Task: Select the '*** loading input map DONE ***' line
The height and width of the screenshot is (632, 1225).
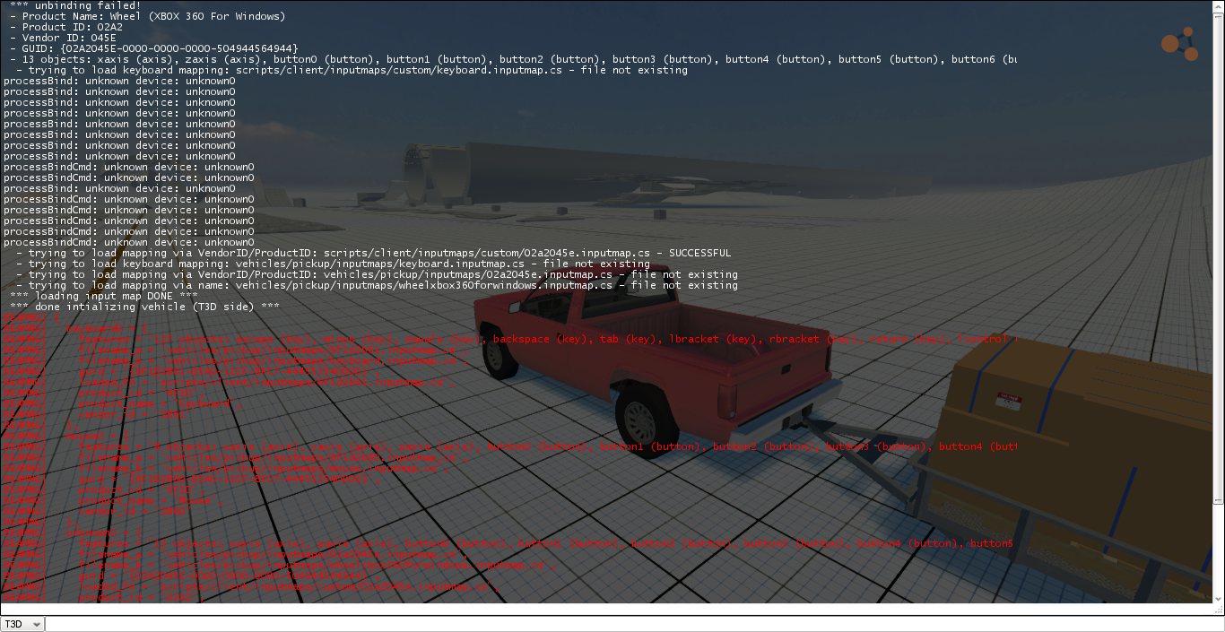Action: point(104,296)
